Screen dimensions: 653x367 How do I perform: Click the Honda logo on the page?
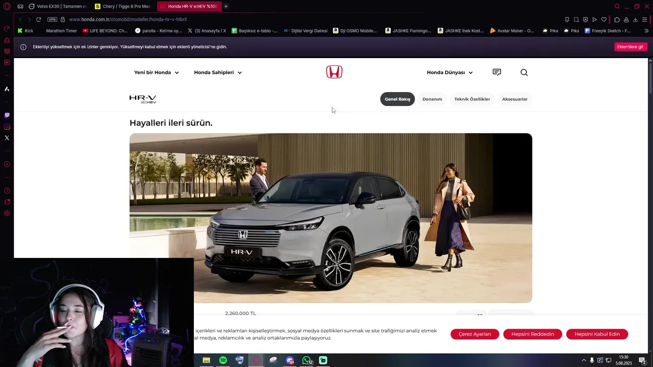(x=334, y=72)
